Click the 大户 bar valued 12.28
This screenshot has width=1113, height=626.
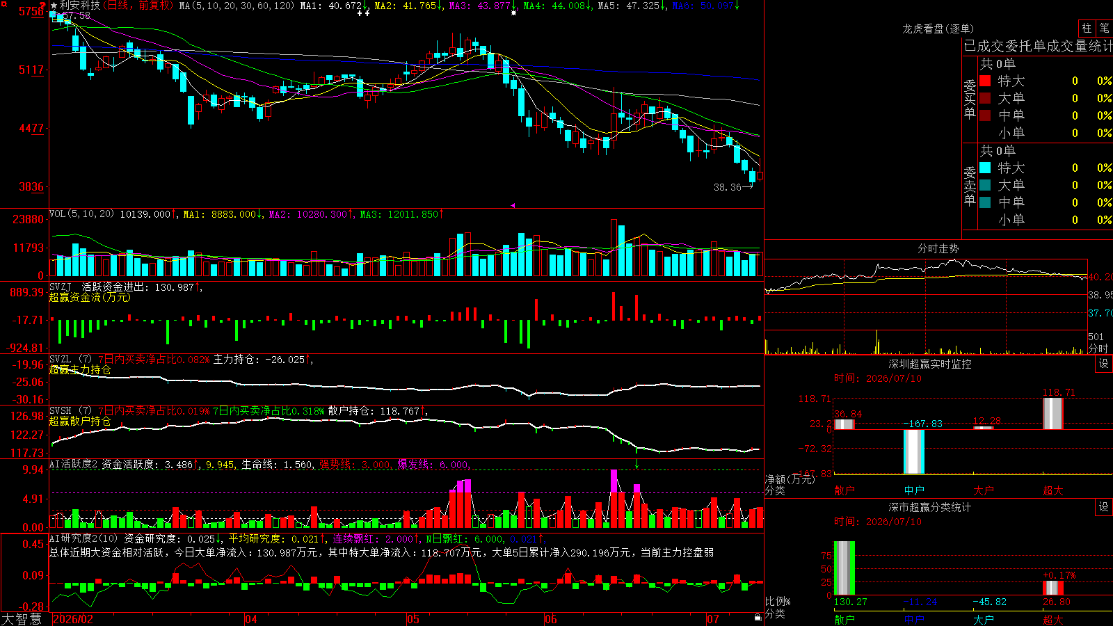click(984, 428)
